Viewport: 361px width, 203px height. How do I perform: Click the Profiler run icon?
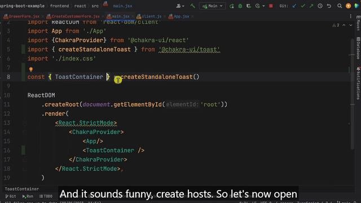[x=257, y=6]
